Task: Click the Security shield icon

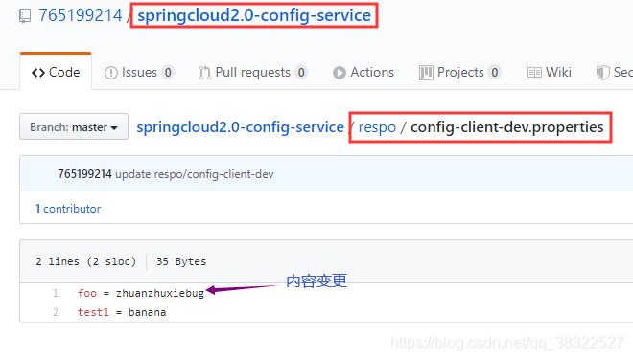Action: tap(602, 73)
